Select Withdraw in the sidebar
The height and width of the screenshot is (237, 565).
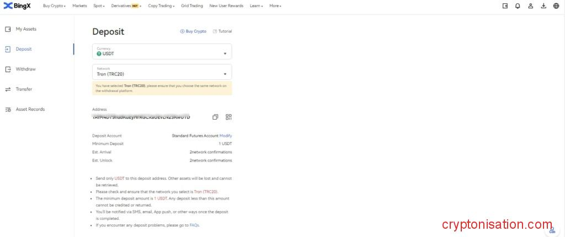pos(25,69)
